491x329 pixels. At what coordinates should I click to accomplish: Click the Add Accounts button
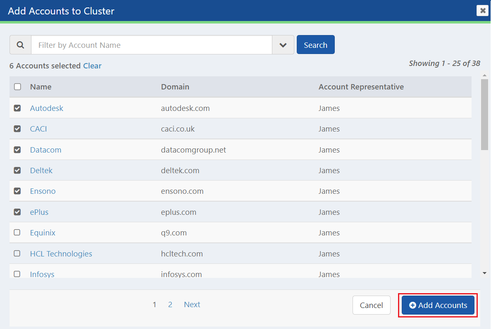pyautogui.click(x=438, y=305)
